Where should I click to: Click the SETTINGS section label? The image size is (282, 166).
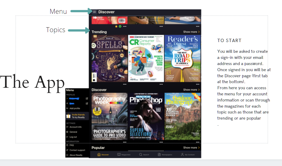(71, 123)
